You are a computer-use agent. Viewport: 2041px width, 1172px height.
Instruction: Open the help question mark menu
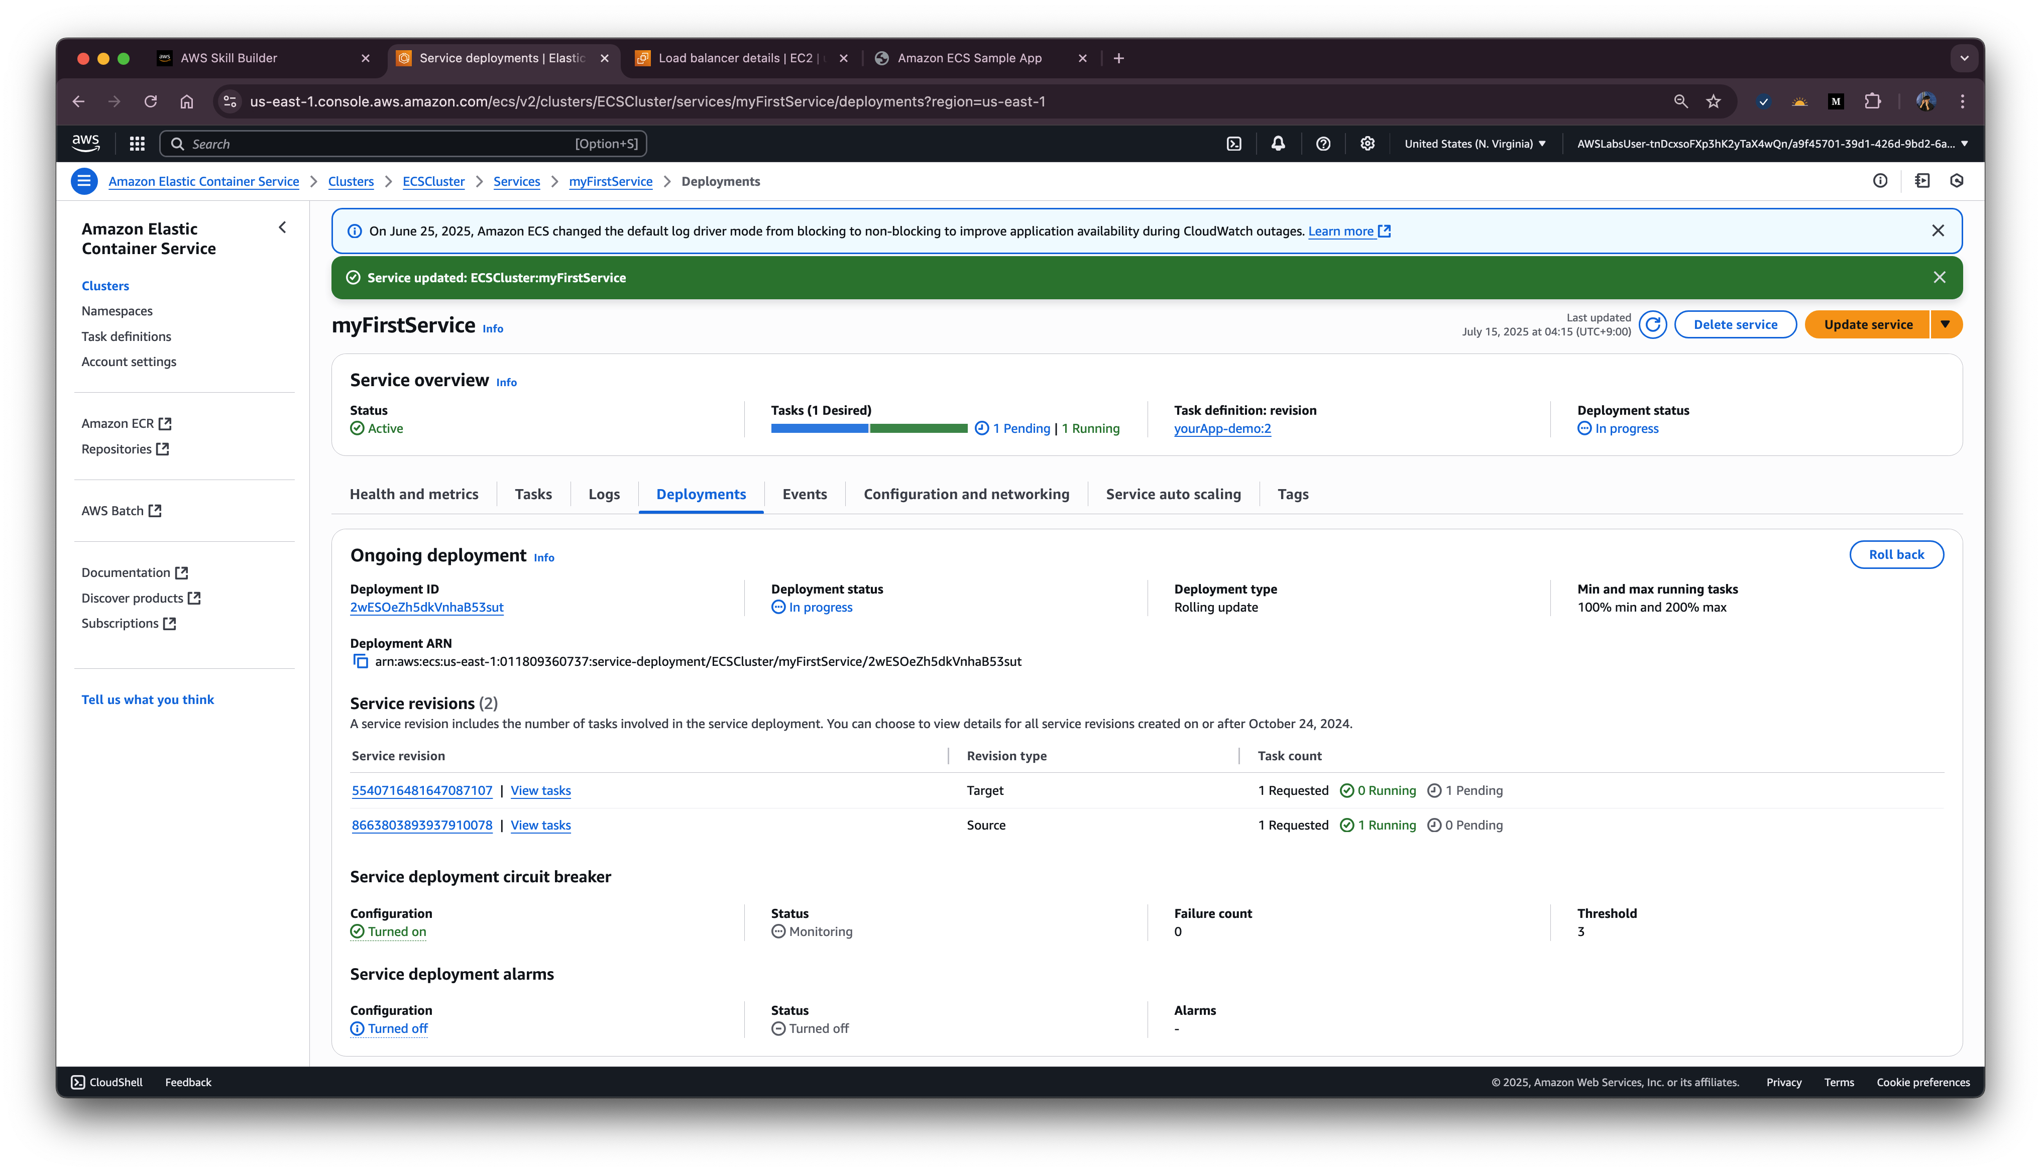1323,143
